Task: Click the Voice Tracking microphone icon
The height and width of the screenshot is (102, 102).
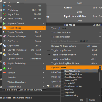Action: [x=4, y=19]
